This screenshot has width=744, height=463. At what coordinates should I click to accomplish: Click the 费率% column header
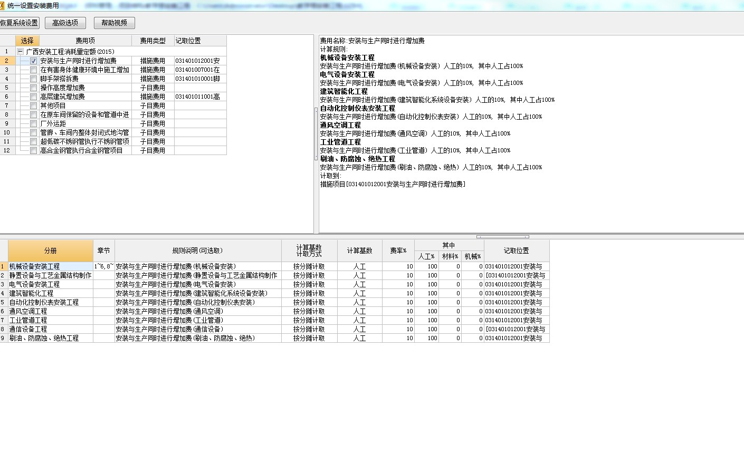[x=398, y=251]
